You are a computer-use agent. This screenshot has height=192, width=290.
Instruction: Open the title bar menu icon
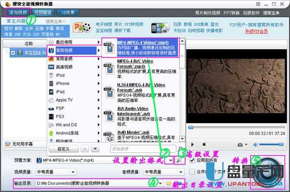(258, 4)
